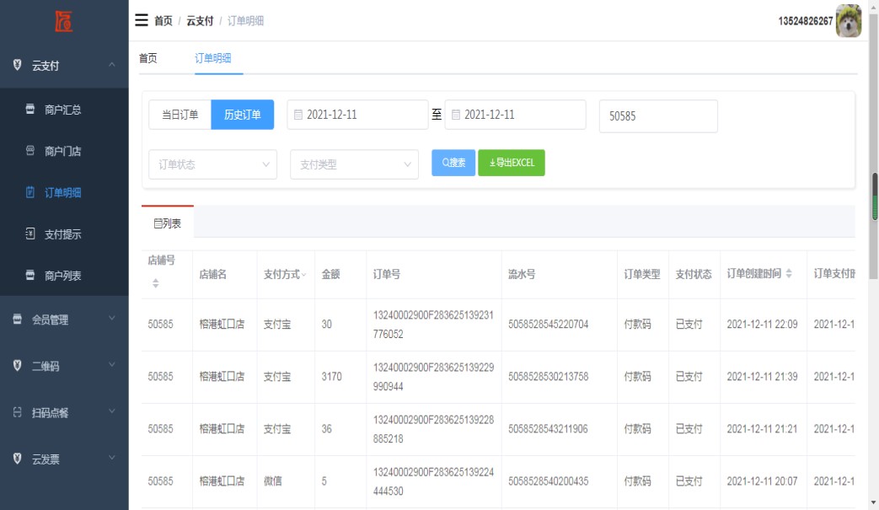Click the 商户汇总 sidebar icon

coord(30,110)
